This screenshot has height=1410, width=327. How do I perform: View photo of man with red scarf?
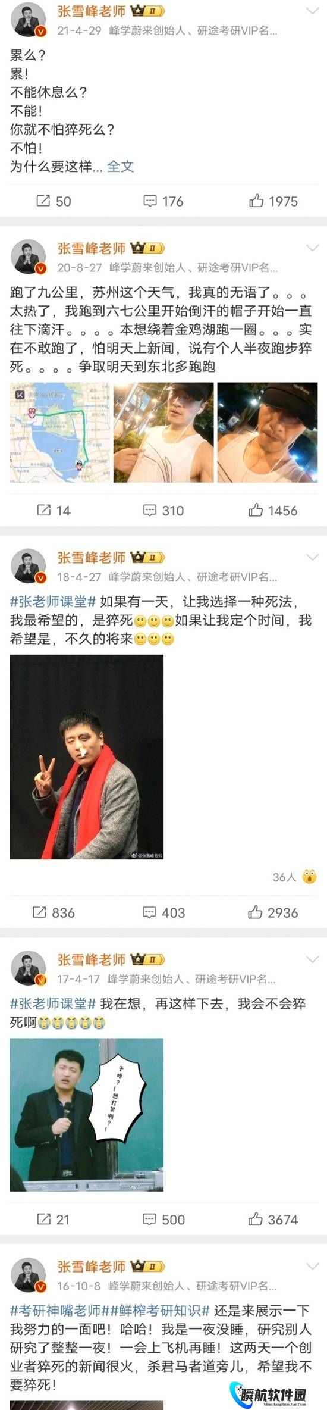pyautogui.click(x=86, y=756)
